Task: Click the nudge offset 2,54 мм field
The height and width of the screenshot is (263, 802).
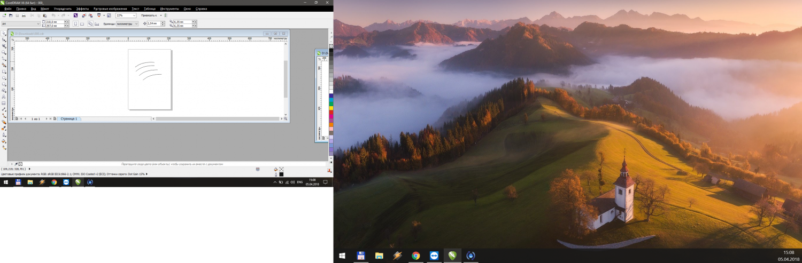Action: click(x=154, y=24)
